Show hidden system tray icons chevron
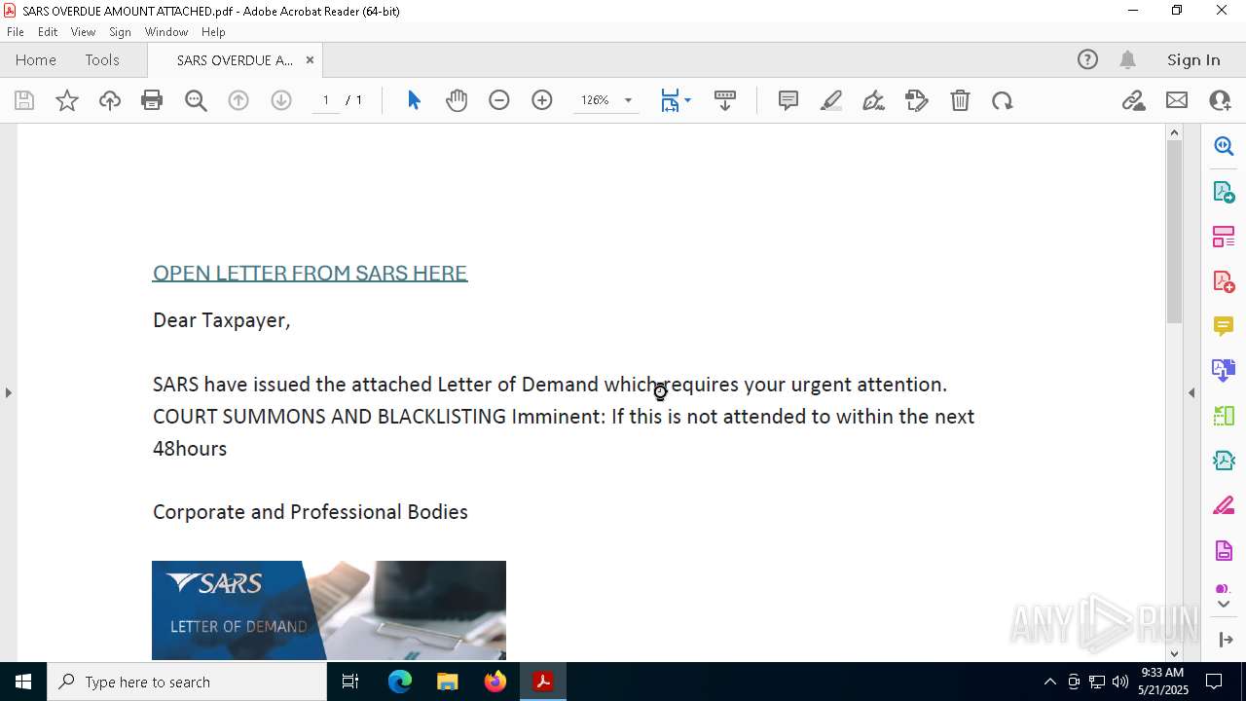Image resolution: width=1246 pixels, height=701 pixels. [x=1049, y=682]
